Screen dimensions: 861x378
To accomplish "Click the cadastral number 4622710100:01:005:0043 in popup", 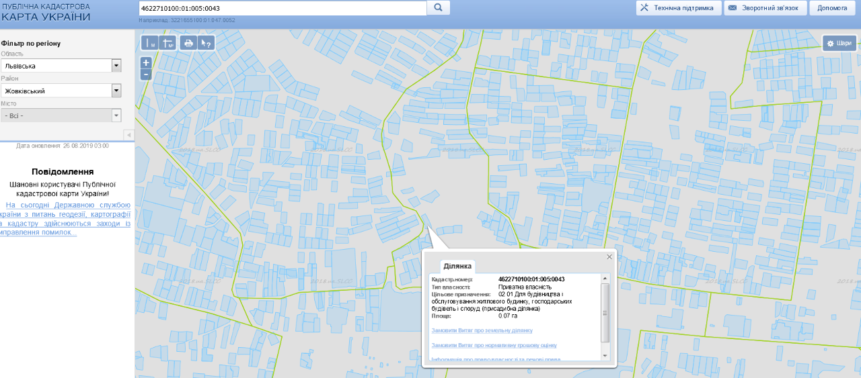I will pos(531,279).
